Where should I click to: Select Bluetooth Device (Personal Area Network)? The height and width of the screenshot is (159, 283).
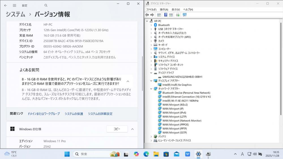tap(186, 93)
